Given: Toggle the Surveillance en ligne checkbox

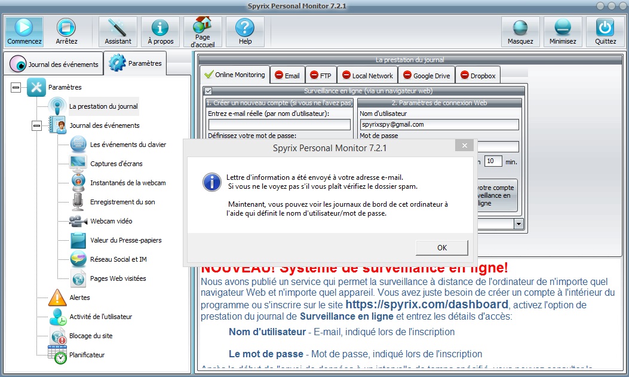Looking at the screenshot, I should (208, 91).
